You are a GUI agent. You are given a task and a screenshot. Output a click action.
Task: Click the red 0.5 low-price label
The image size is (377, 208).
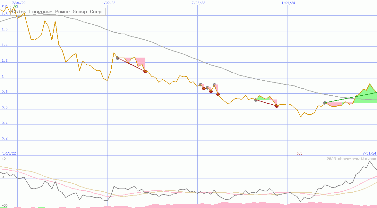click(x=299, y=153)
